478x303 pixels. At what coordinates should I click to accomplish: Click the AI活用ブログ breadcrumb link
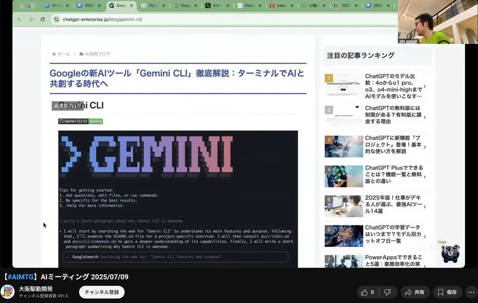(98, 54)
